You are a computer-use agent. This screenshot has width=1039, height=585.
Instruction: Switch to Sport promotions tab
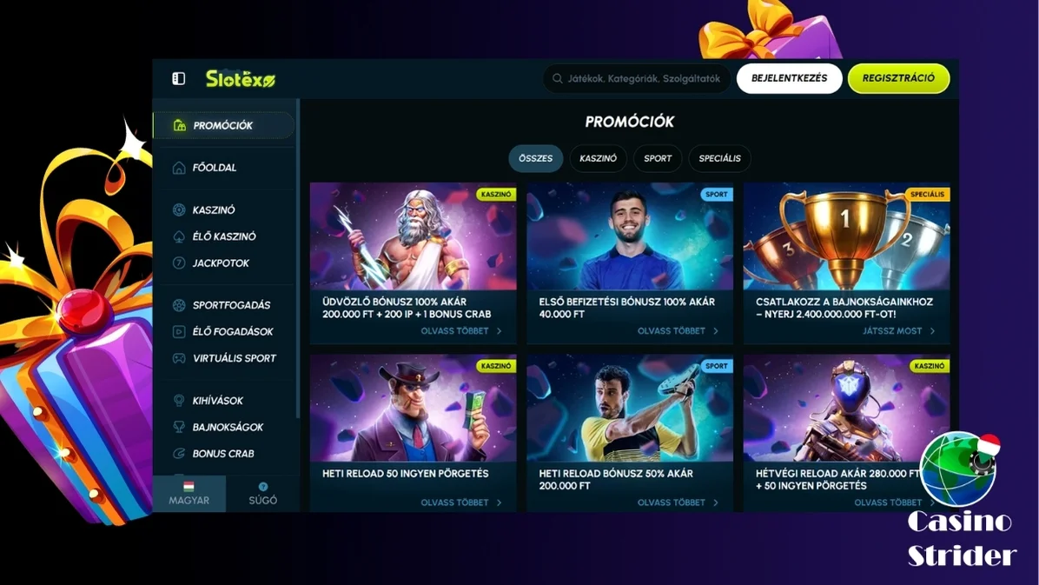pyautogui.click(x=658, y=158)
